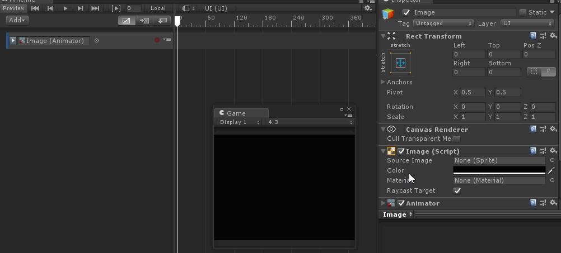The image size is (561, 253).
Task: Click the Scale Z field
Action: (543, 117)
